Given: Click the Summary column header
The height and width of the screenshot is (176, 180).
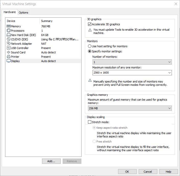Looking at the screenshot, I should (x=47, y=21).
